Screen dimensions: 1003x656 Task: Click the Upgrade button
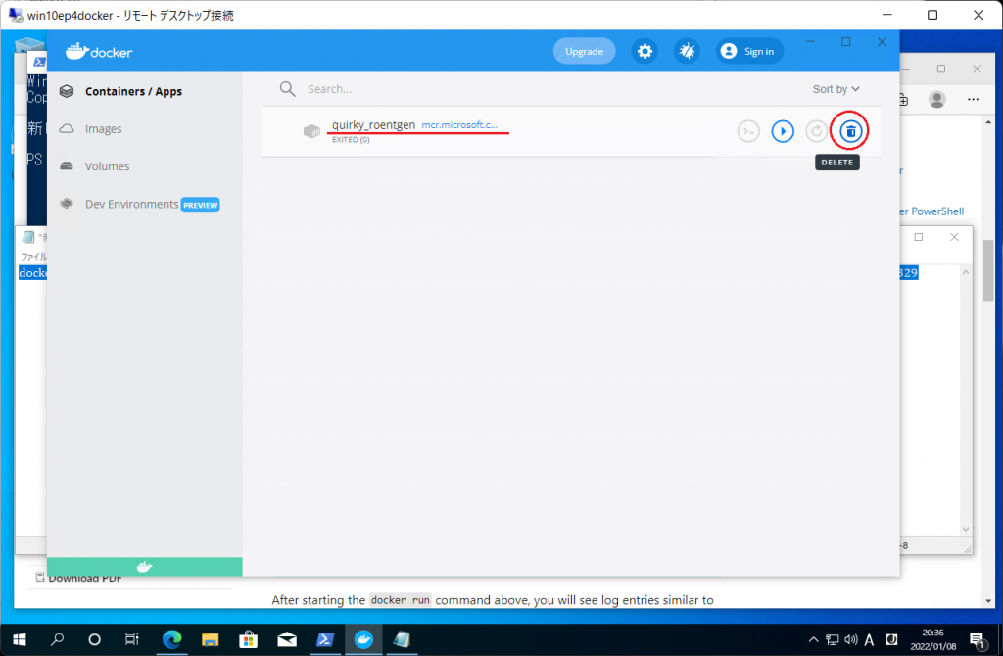pyautogui.click(x=584, y=51)
